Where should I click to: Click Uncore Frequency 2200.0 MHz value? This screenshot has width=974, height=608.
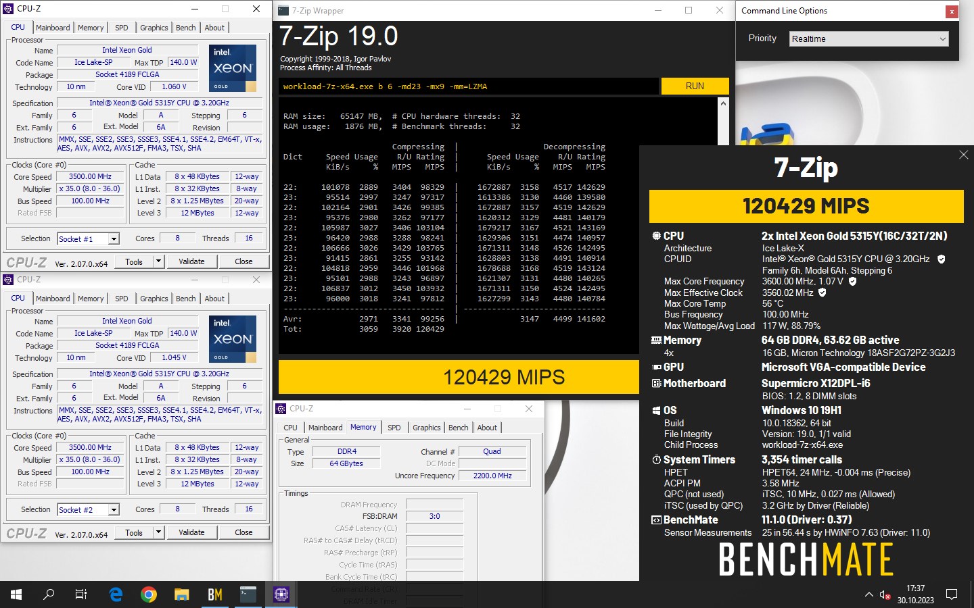(492, 476)
